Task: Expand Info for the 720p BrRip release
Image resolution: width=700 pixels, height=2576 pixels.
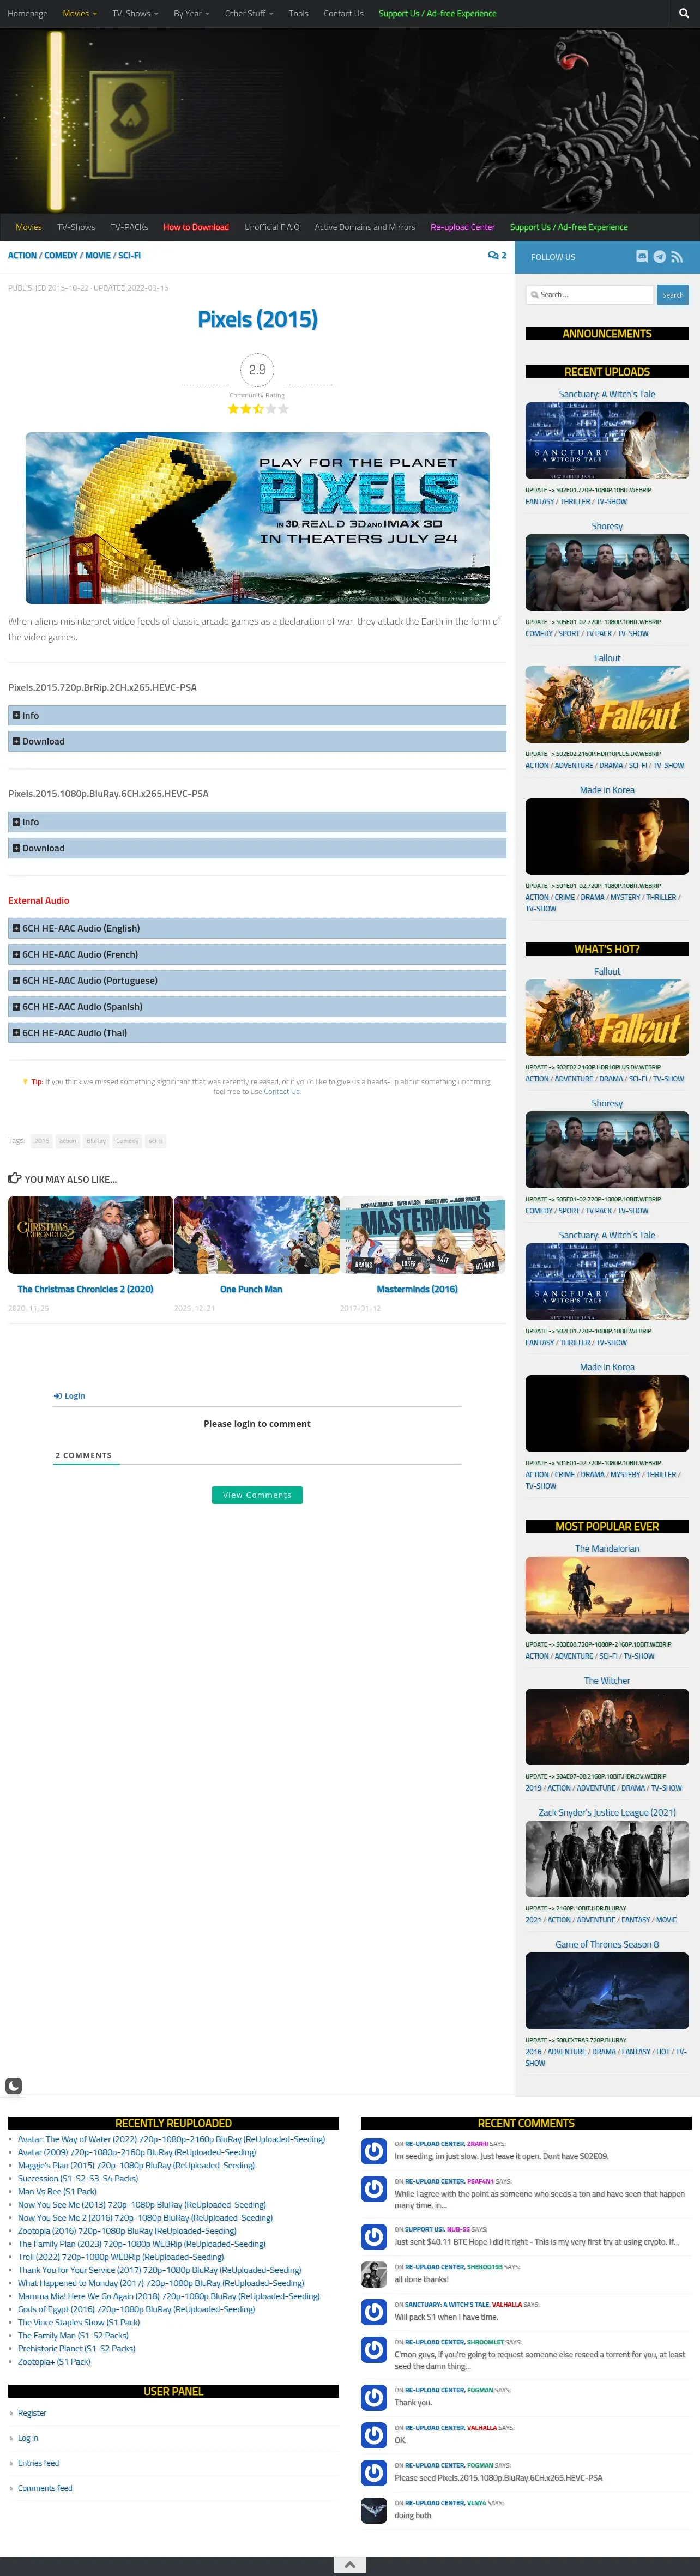Action: 257,716
